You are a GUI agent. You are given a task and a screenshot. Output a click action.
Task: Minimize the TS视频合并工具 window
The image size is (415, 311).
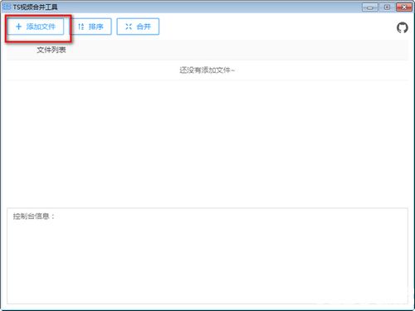pyautogui.click(x=370, y=7)
